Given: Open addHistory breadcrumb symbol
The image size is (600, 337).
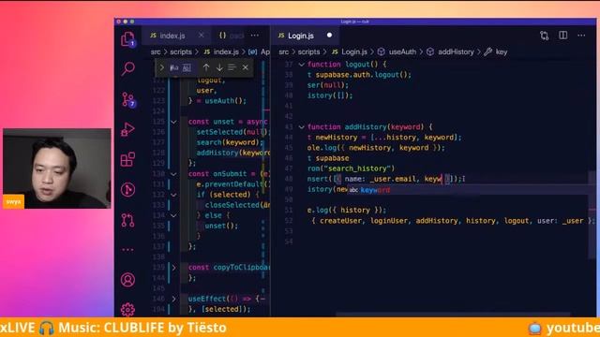Looking at the screenshot, I should point(456,52).
